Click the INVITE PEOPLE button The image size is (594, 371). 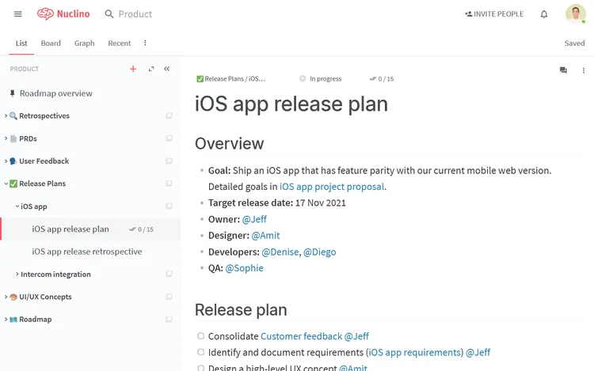coord(494,14)
